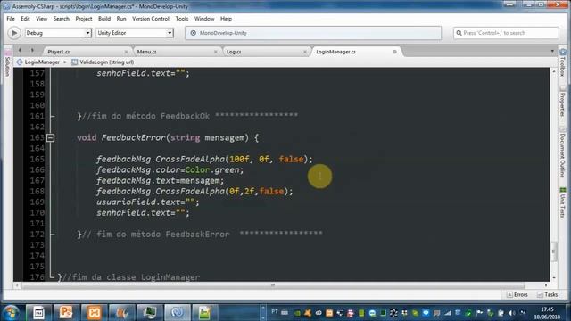Click 'feedbackMsg.text=mensagem;' on line 167
The width and height of the screenshot is (571, 321).
pyautogui.click(x=161, y=180)
